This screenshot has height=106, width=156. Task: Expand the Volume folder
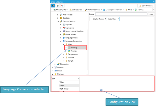[63, 58]
